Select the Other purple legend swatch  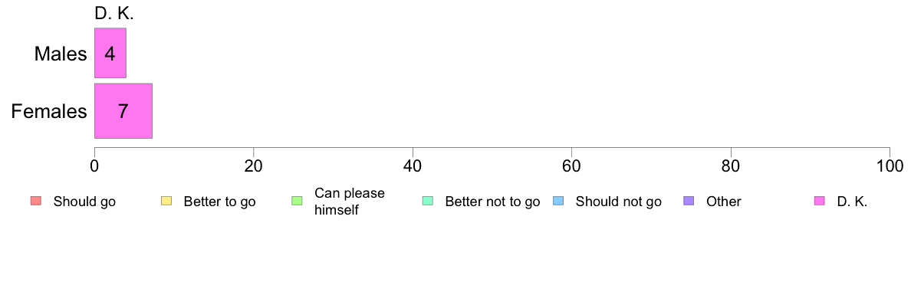click(x=689, y=202)
